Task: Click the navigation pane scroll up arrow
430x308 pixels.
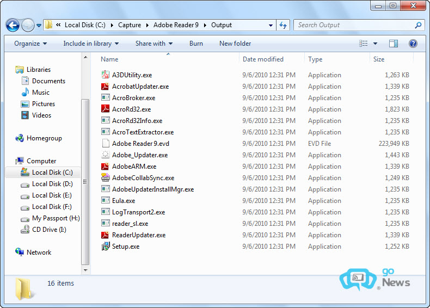Action: point(85,57)
